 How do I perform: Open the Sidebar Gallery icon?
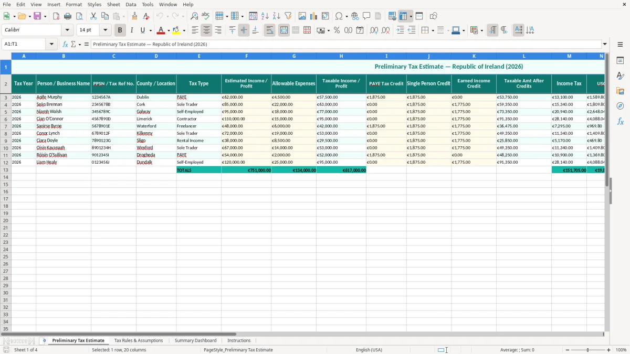tap(621, 91)
